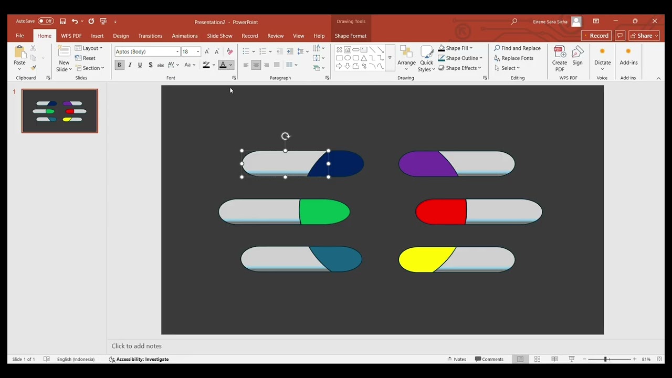Increase font size with the large A icon

pyautogui.click(x=207, y=51)
